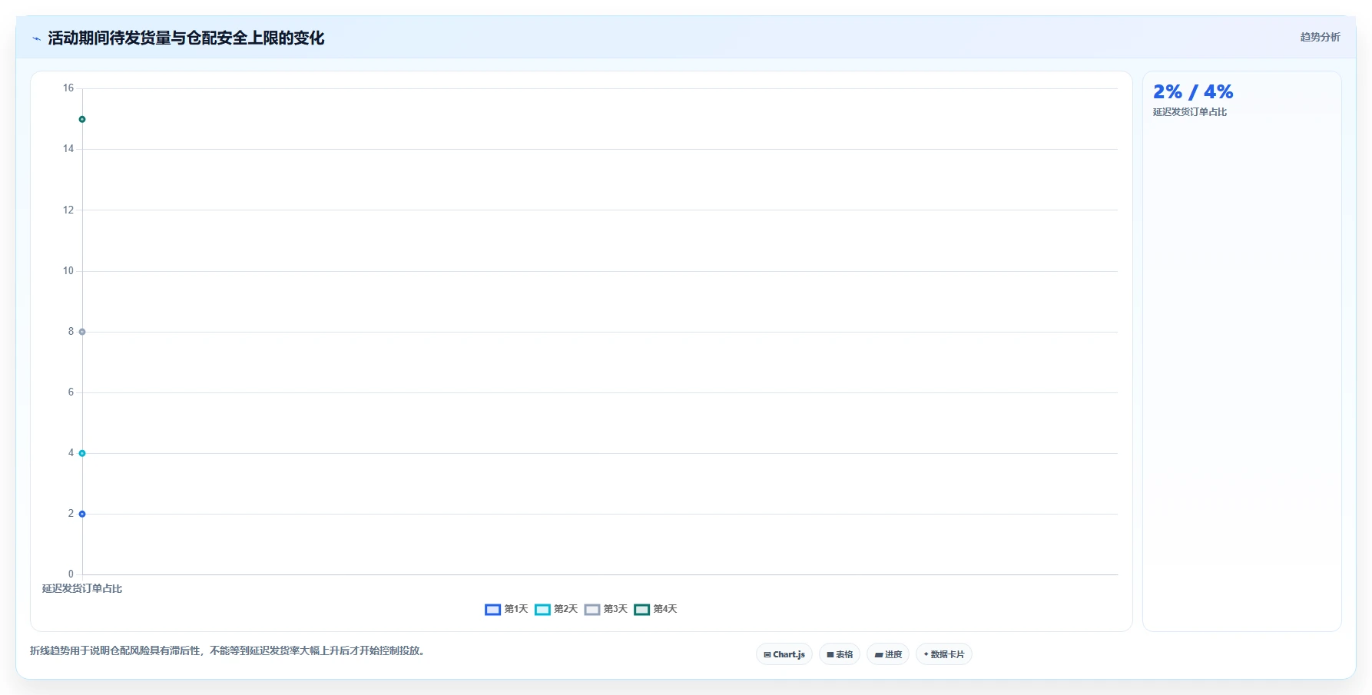Image resolution: width=1372 pixels, height=695 pixels.
Task: Toggle the 第2天 legend series
Action: click(556, 609)
